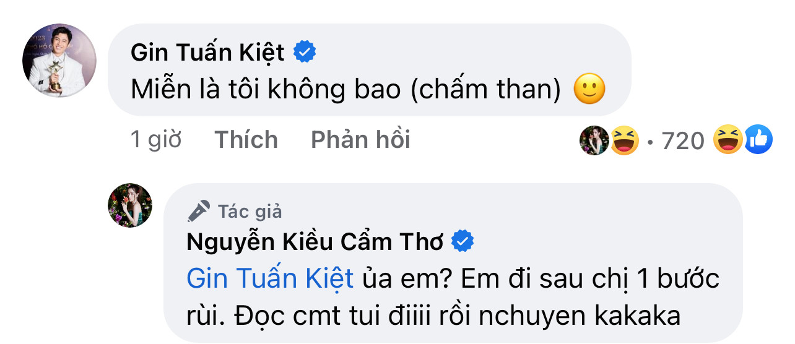Click the haha emoji left of 720
Viewport: 795px width, 344px height.
coord(625,140)
